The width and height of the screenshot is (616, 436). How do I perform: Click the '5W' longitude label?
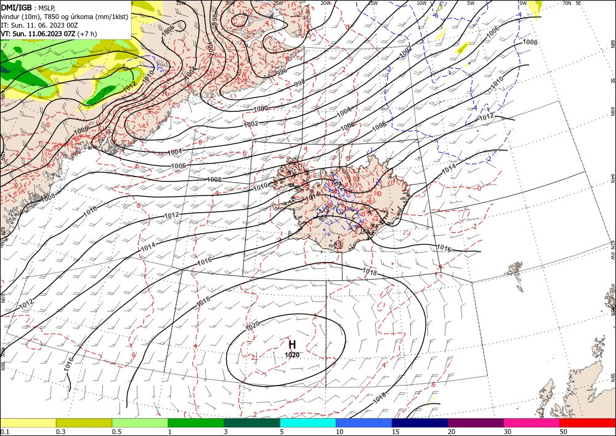471,3
